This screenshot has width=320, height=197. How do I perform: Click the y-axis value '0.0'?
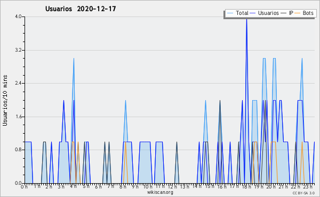(x=19, y=183)
